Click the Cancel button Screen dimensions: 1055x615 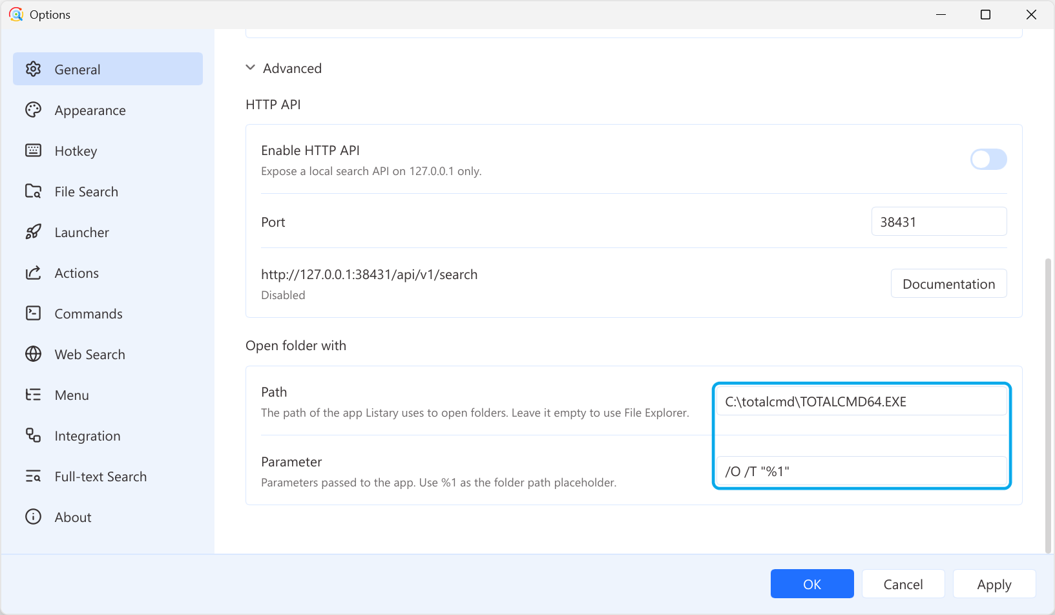[903, 584]
